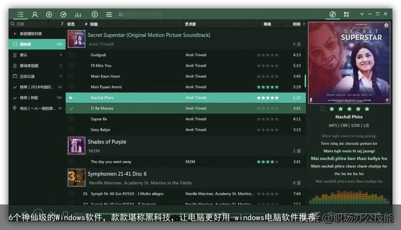
Task: Click the bookmark icon under the cover art
Action: tap(323, 109)
